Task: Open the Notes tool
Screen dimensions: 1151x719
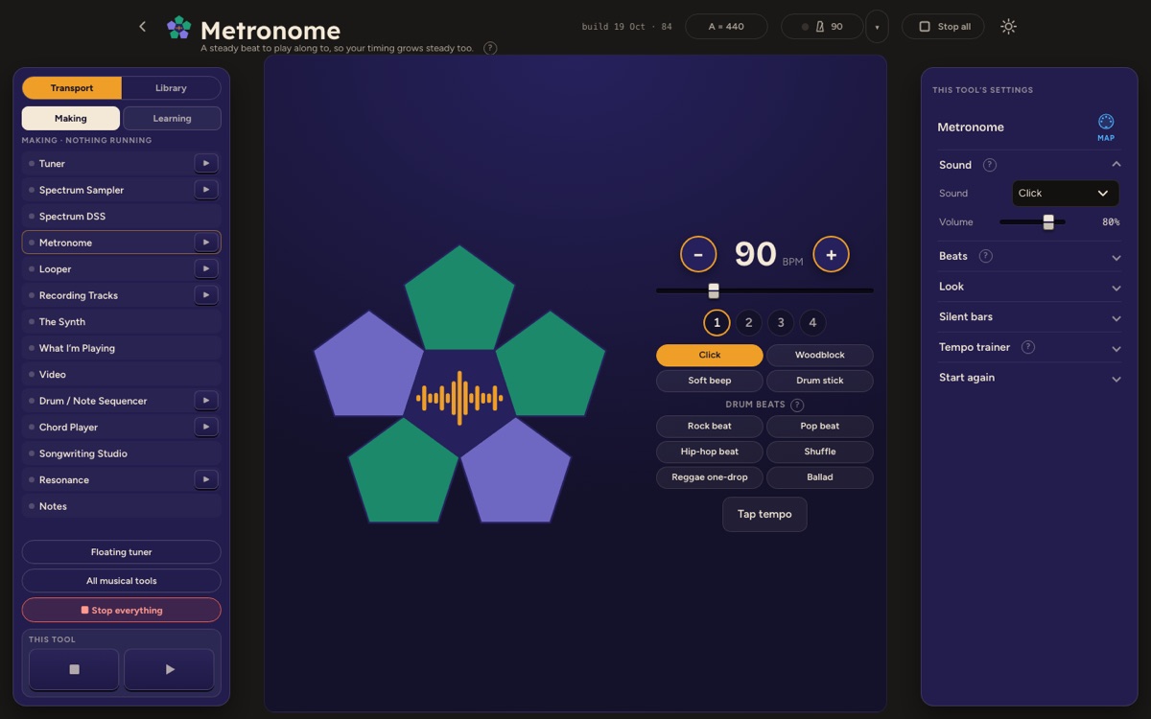Action: point(122,506)
